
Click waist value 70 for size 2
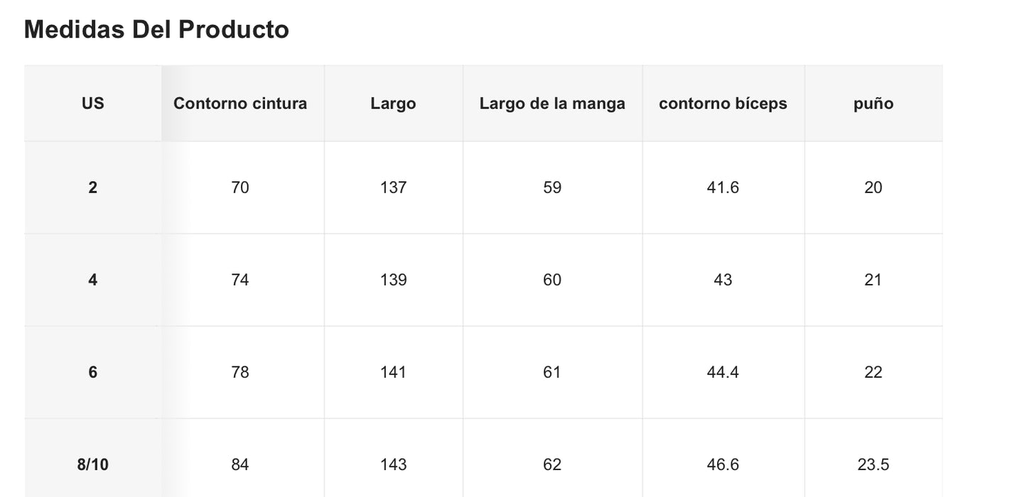(x=240, y=187)
